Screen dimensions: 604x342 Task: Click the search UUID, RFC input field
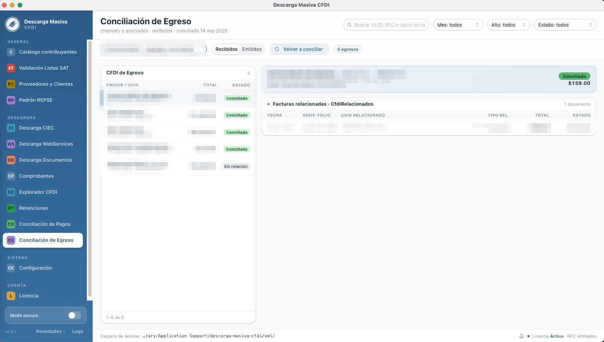point(386,25)
